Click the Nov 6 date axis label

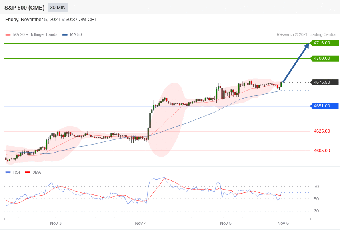283,223
